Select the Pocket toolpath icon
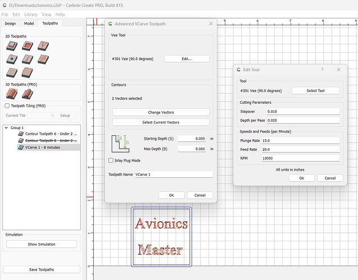Screen dimensions: 358x280 (27, 46)
